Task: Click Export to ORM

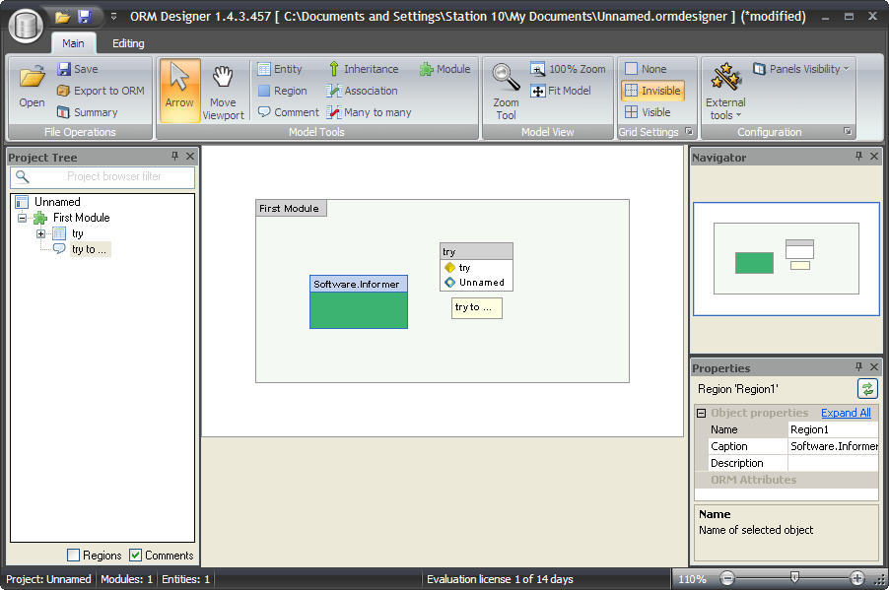Action: tap(101, 91)
